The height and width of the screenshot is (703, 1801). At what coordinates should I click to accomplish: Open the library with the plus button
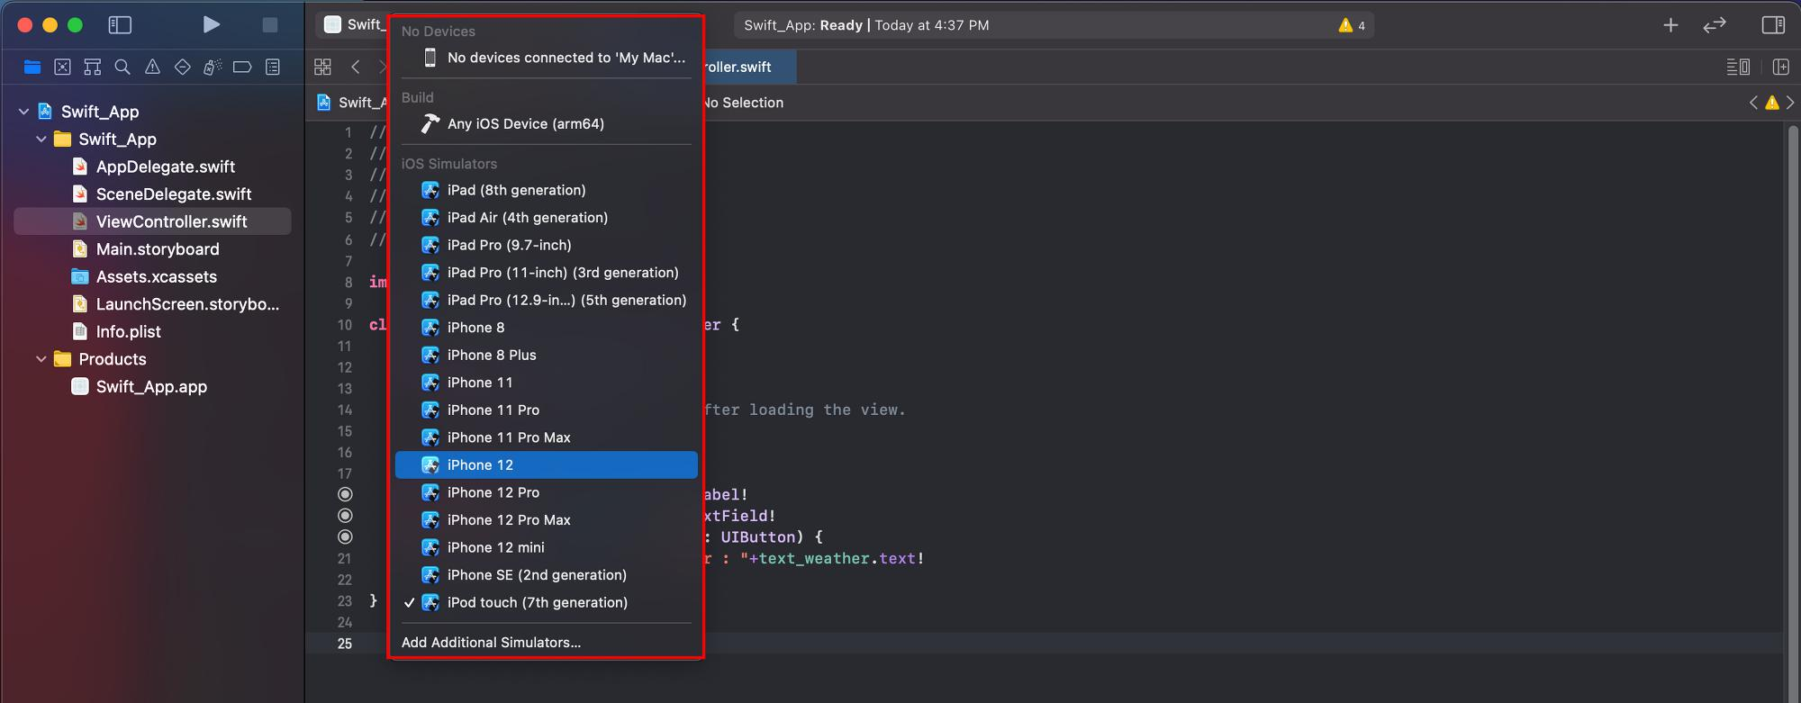coord(1670,25)
